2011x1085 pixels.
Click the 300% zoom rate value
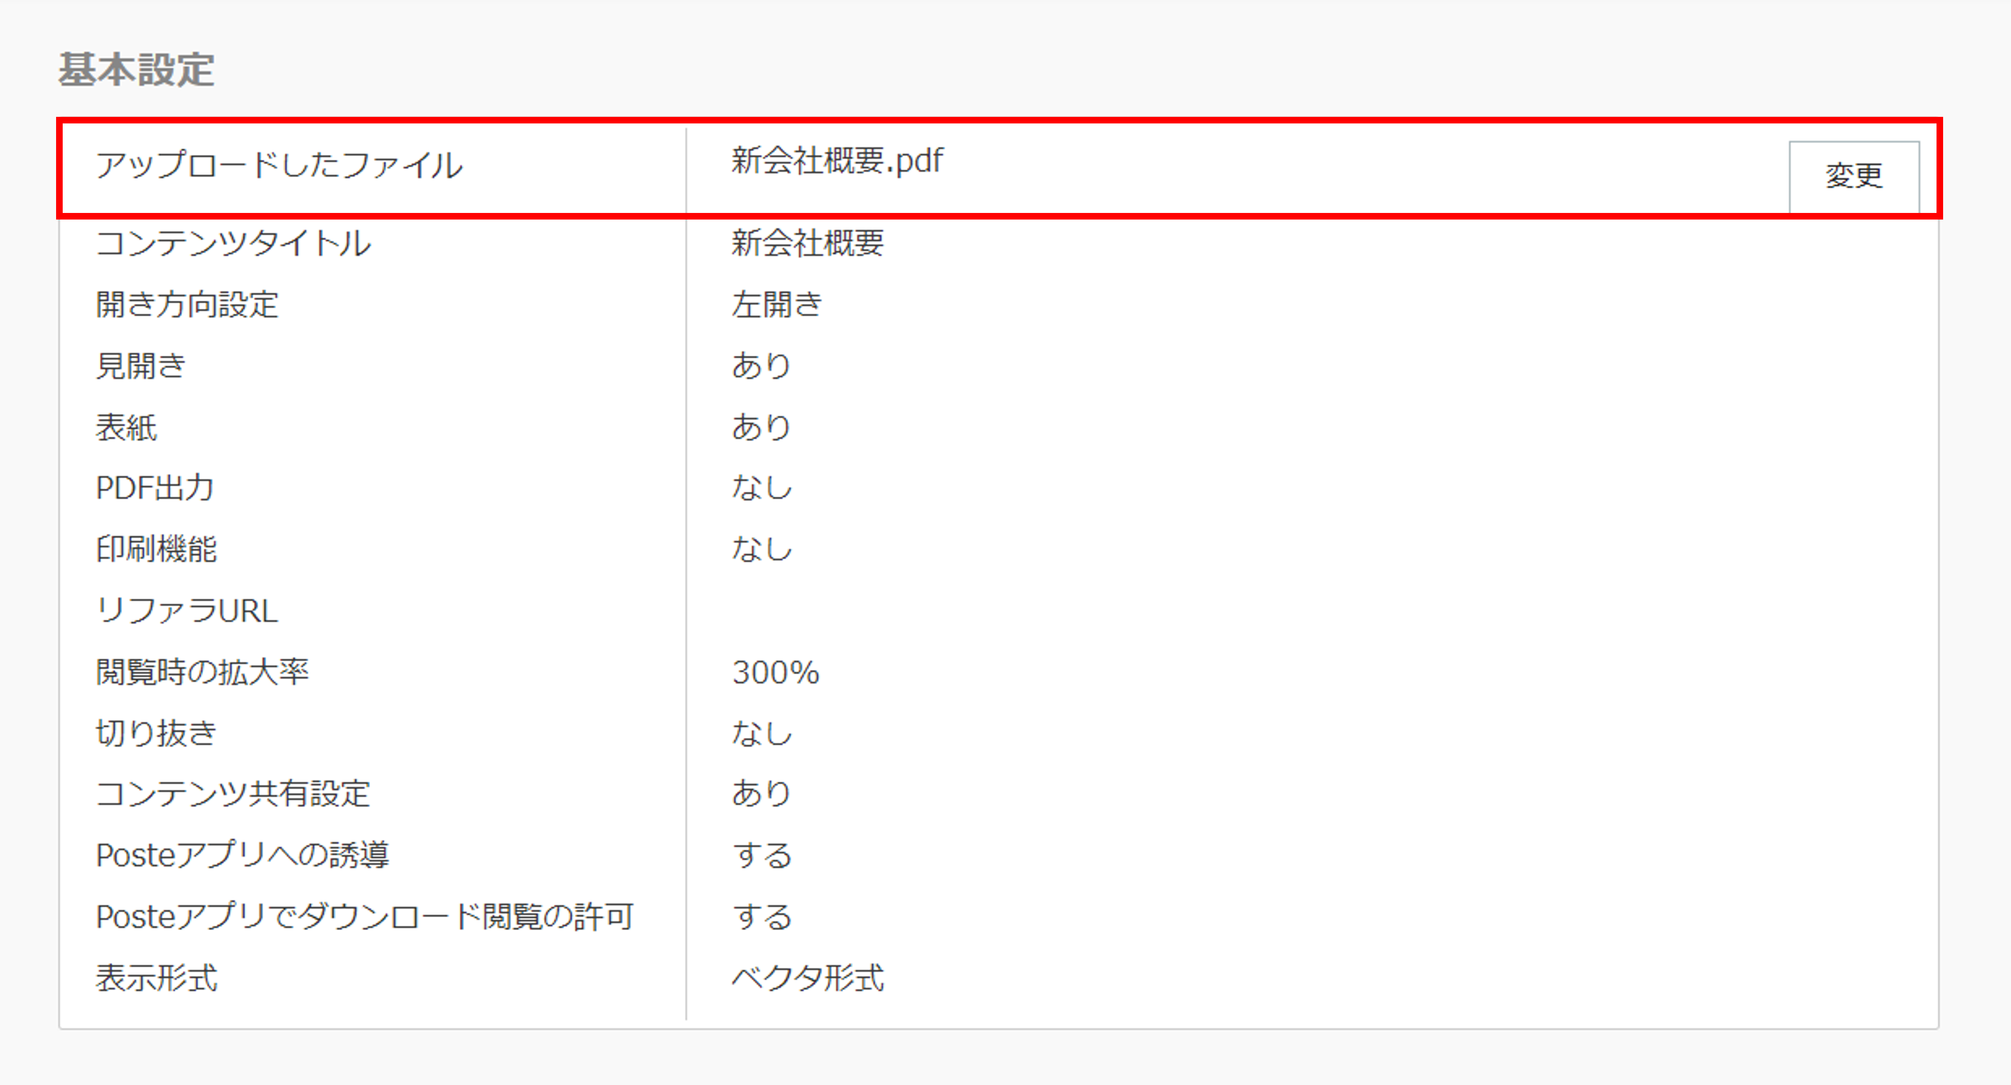pos(775,672)
